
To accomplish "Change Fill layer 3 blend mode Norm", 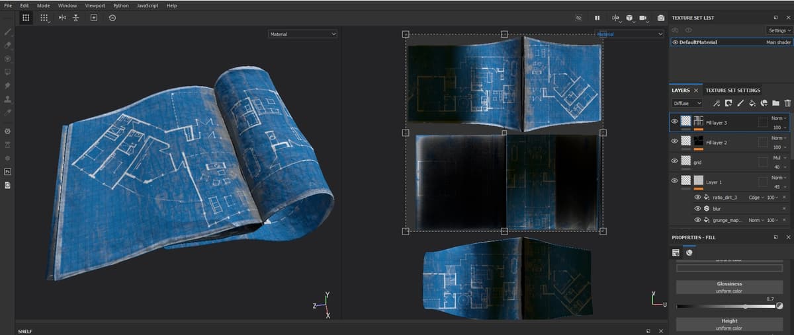I will pyautogui.click(x=778, y=118).
